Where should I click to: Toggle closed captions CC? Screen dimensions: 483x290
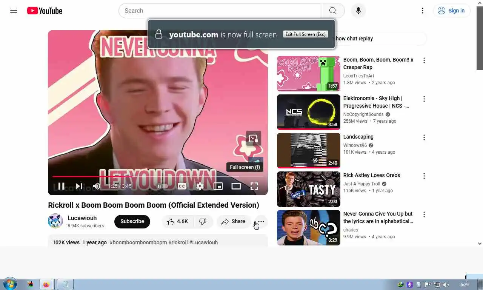182,186
